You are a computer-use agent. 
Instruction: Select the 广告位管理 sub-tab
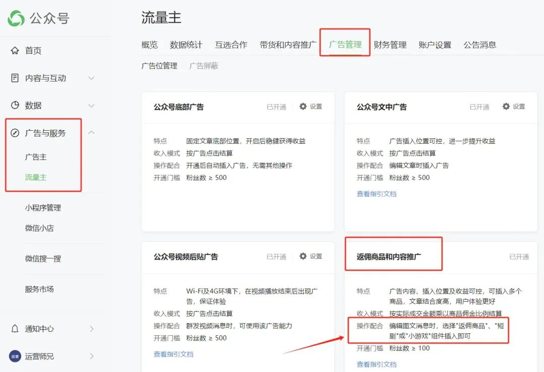[159, 66]
